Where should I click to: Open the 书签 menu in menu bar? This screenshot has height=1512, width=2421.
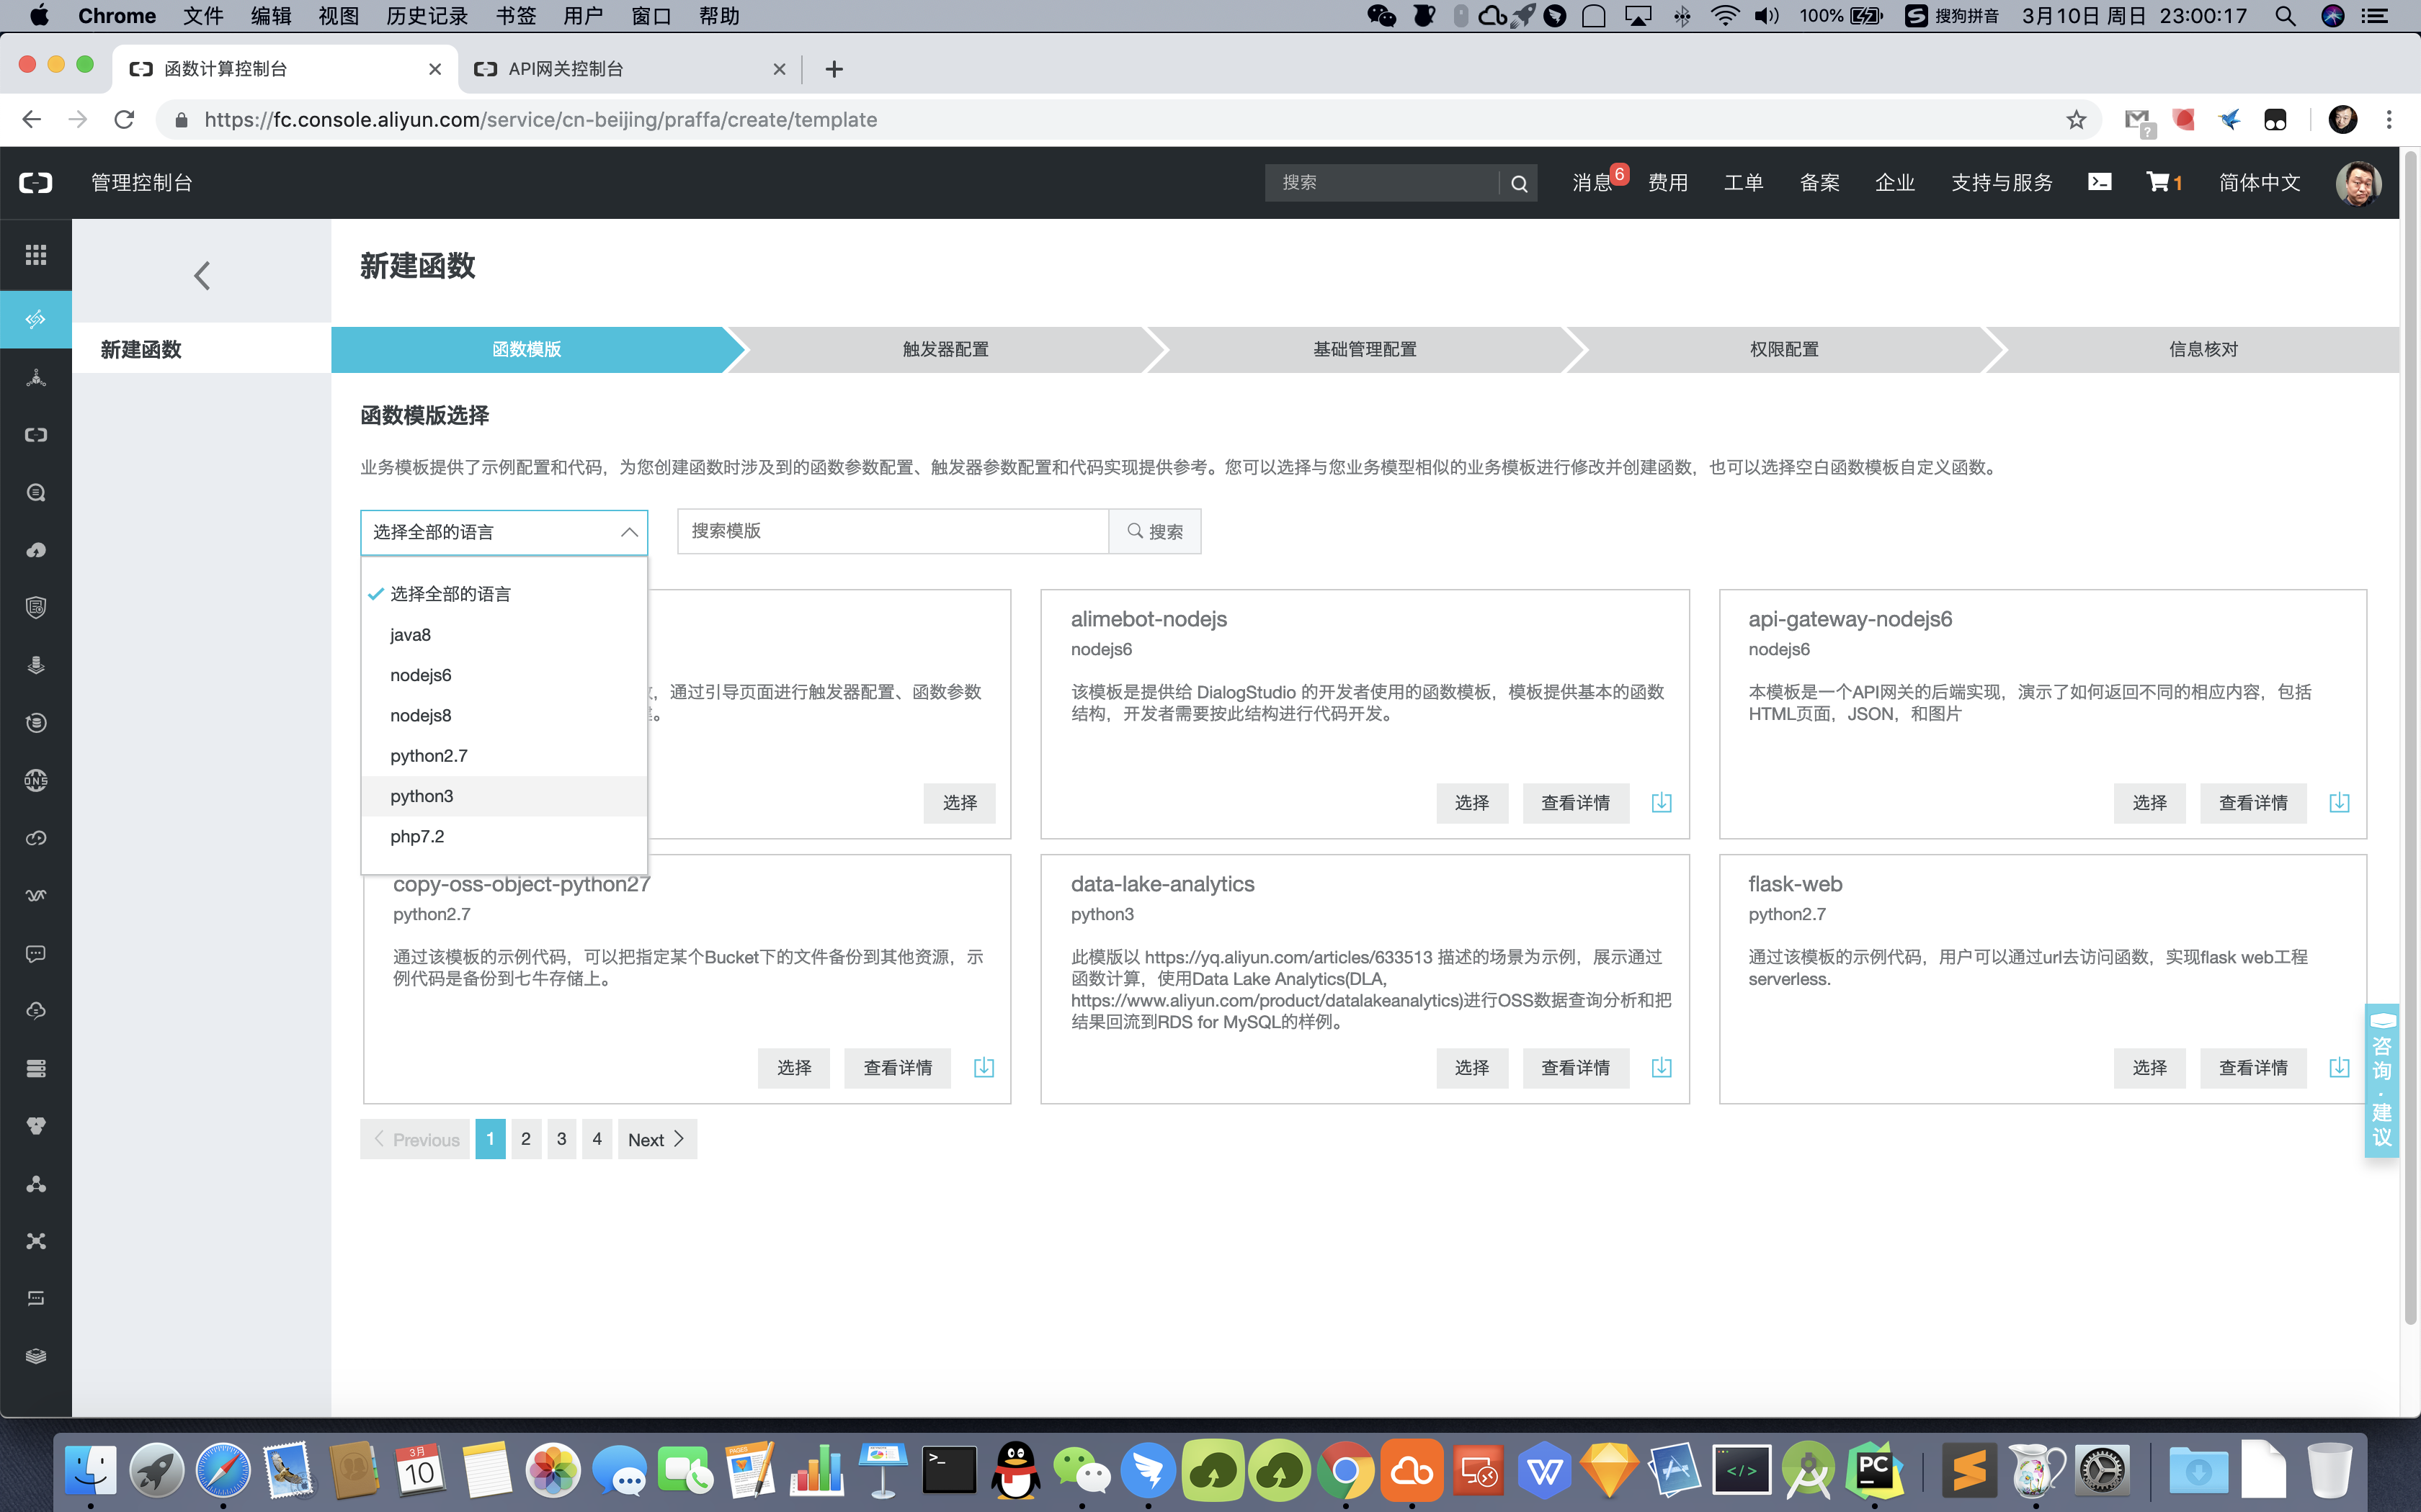click(x=516, y=16)
